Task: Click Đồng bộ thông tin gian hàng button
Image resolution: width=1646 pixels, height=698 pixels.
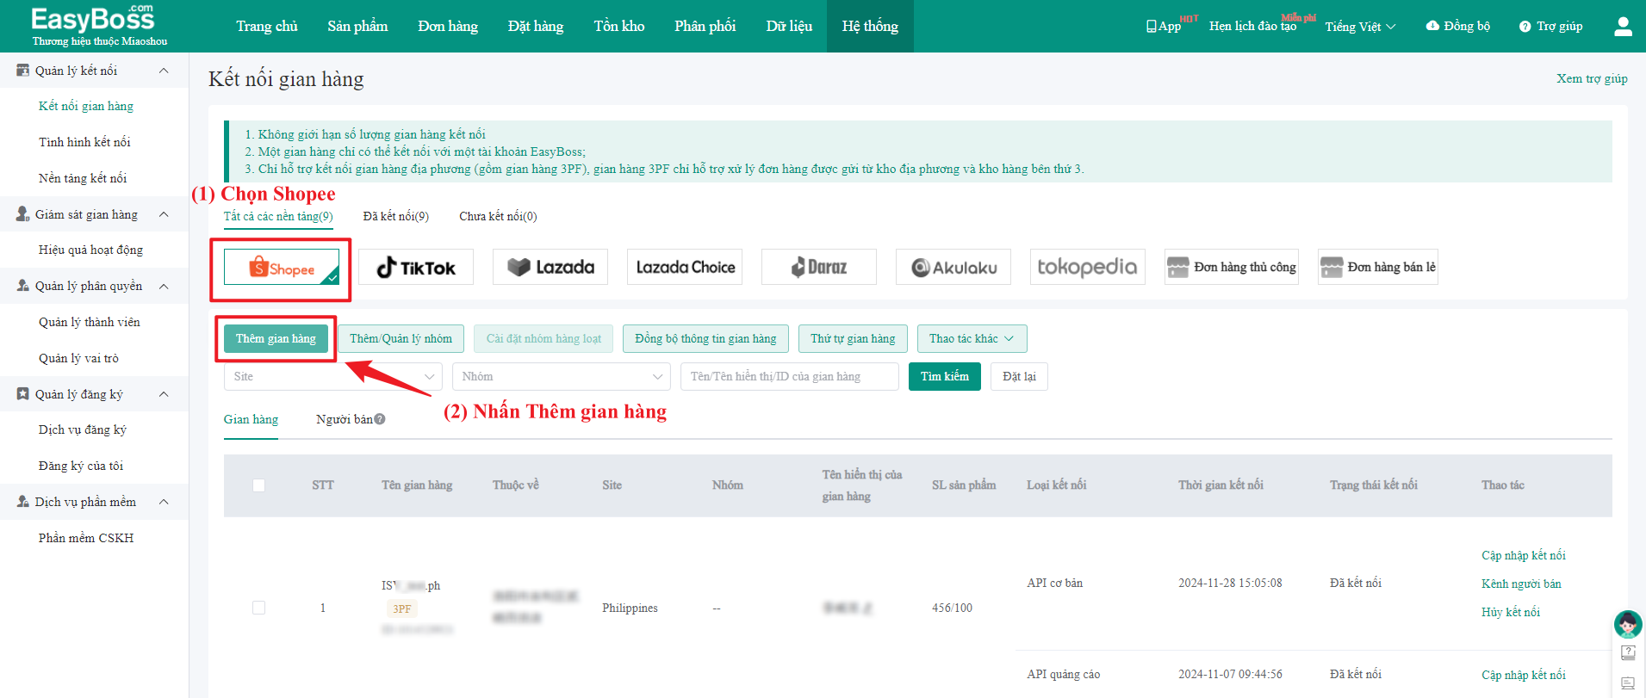Action: pos(705,338)
